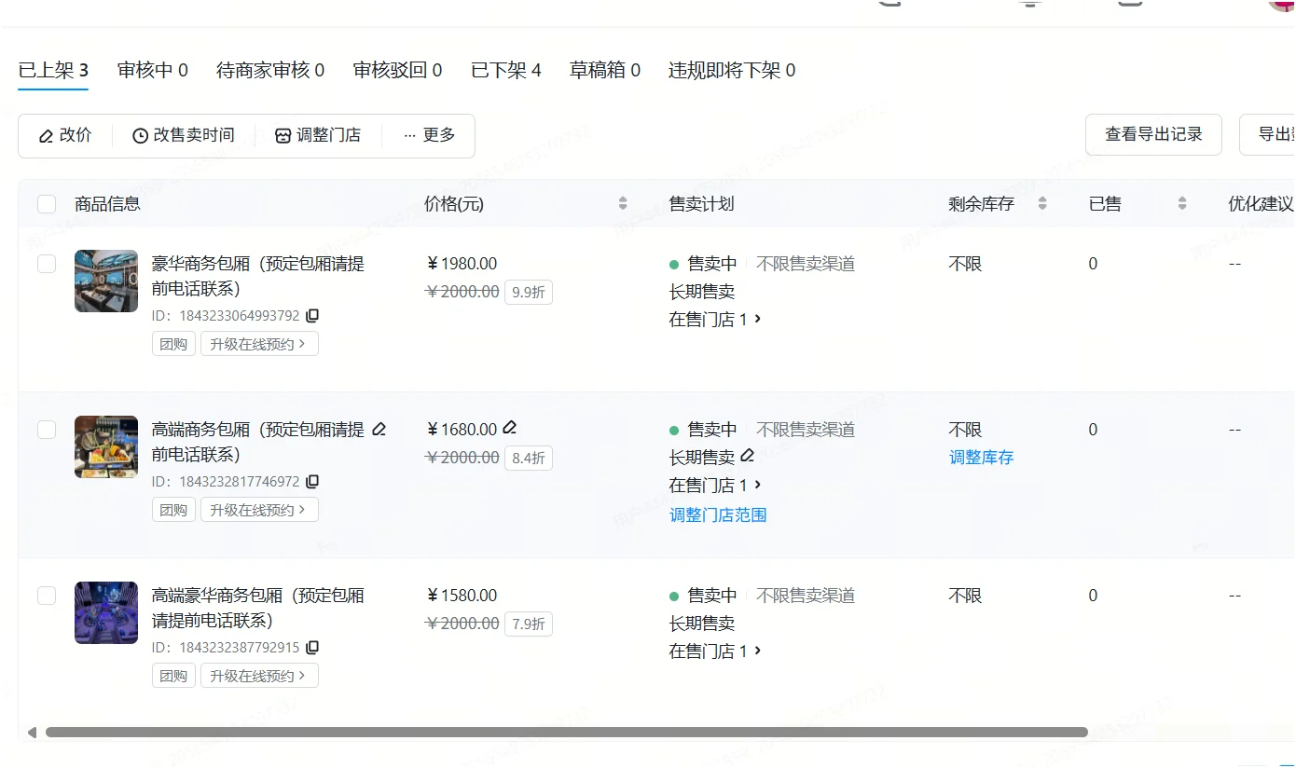Open 更多 via the ellipsis icon
Screen dimensions: 1296x768
(x=410, y=135)
